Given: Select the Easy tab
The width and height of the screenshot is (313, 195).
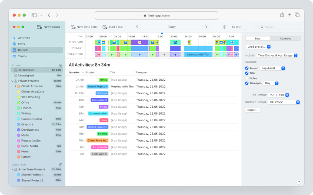Looking at the screenshot, I should pos(258,39).
